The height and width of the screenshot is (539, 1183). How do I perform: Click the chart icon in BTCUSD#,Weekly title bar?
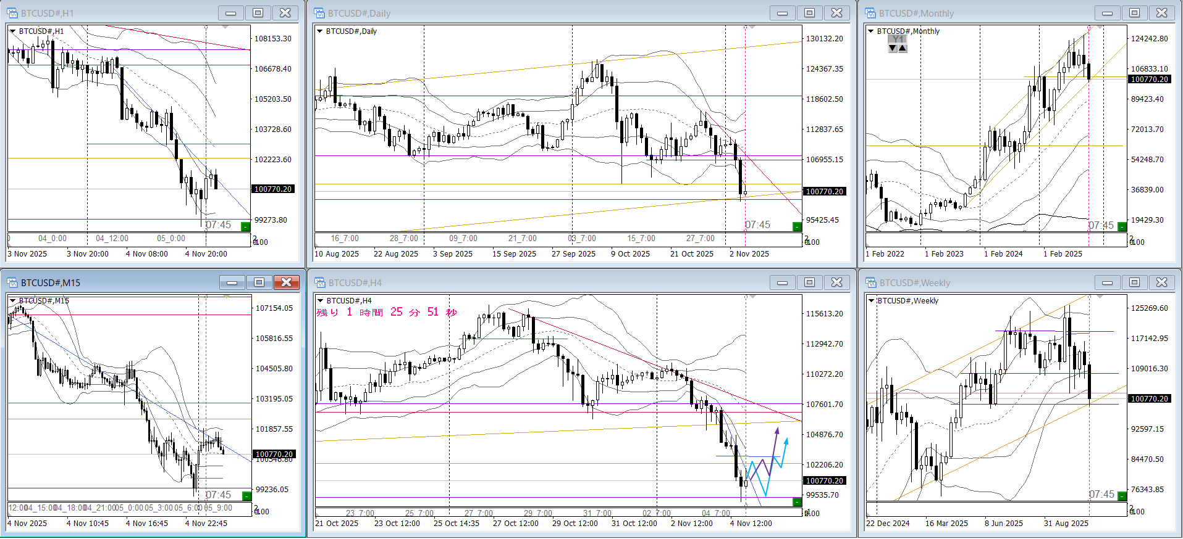pyautogui.click(x=870, y=282)
